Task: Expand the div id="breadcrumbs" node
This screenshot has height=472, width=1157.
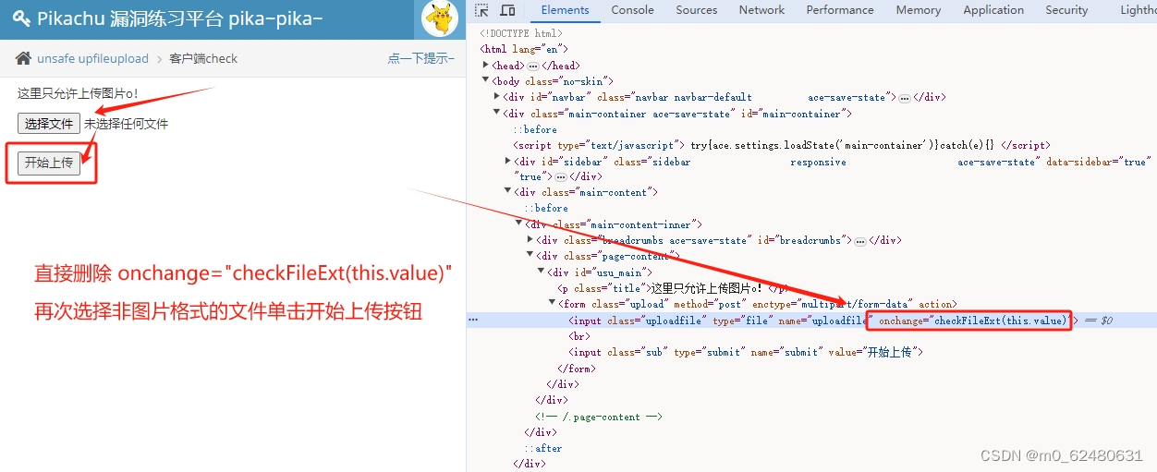Action: (x=530, y=239)
